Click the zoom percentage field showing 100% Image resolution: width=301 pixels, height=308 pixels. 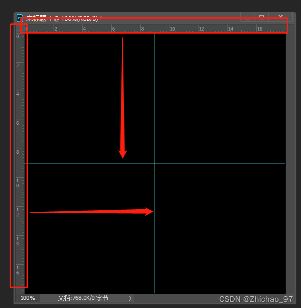[x=28, y=298]
